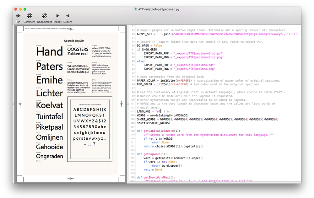The image size is (314, 198).
Task: Click the 'def getCapWord(l):' line
Action: click(152, 154)
